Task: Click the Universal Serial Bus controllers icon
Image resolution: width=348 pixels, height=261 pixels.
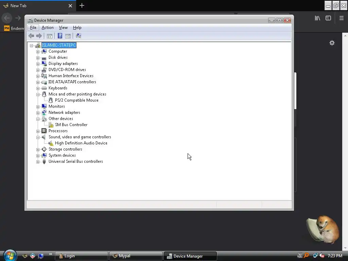Action: (44, 161)
